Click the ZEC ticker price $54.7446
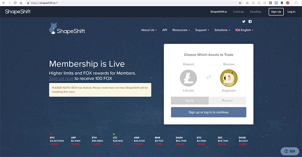Screen dimensions: 302x157 pos(223,141)
